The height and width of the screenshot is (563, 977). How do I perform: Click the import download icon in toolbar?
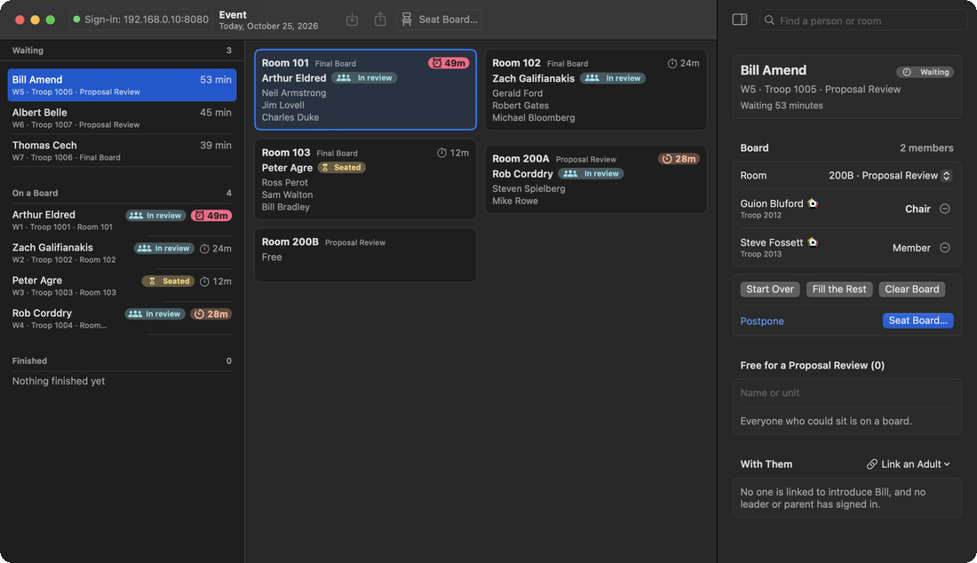coord(352,20)
